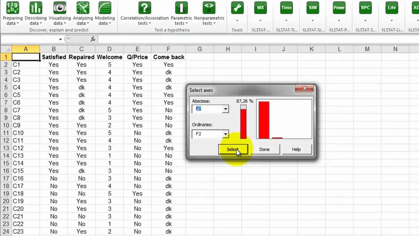Image resolution: width=419 pixels, height=236 pixels.
Task: Expand Analyzing data dropdown arrow
Action: (88, 24)
